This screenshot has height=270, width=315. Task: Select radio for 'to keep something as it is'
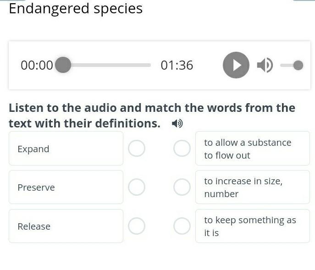pyautogui.click(x=182, y=226)
